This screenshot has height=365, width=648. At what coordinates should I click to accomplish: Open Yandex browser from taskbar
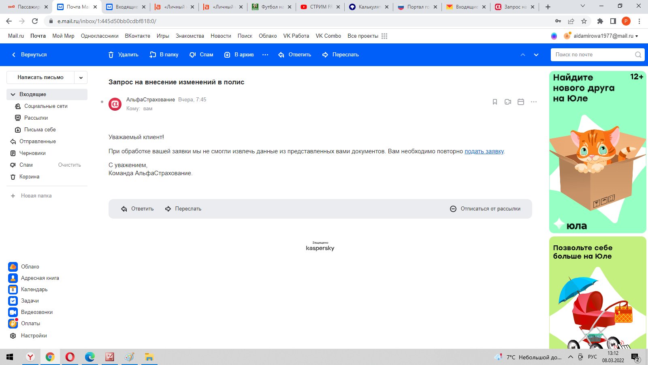tap(30, 357)
